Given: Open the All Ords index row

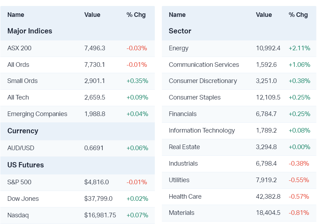Looking at the screenshot, I should point(18,65).
